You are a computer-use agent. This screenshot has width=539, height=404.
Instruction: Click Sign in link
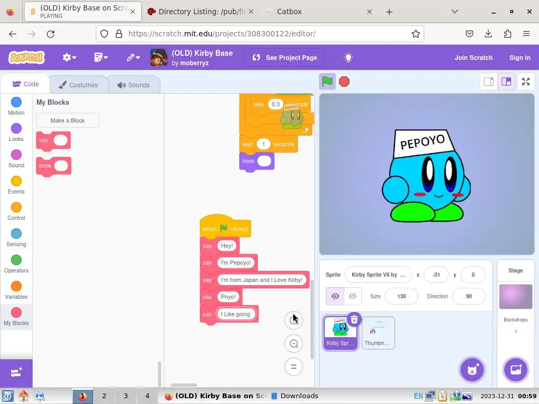[520, 58]
